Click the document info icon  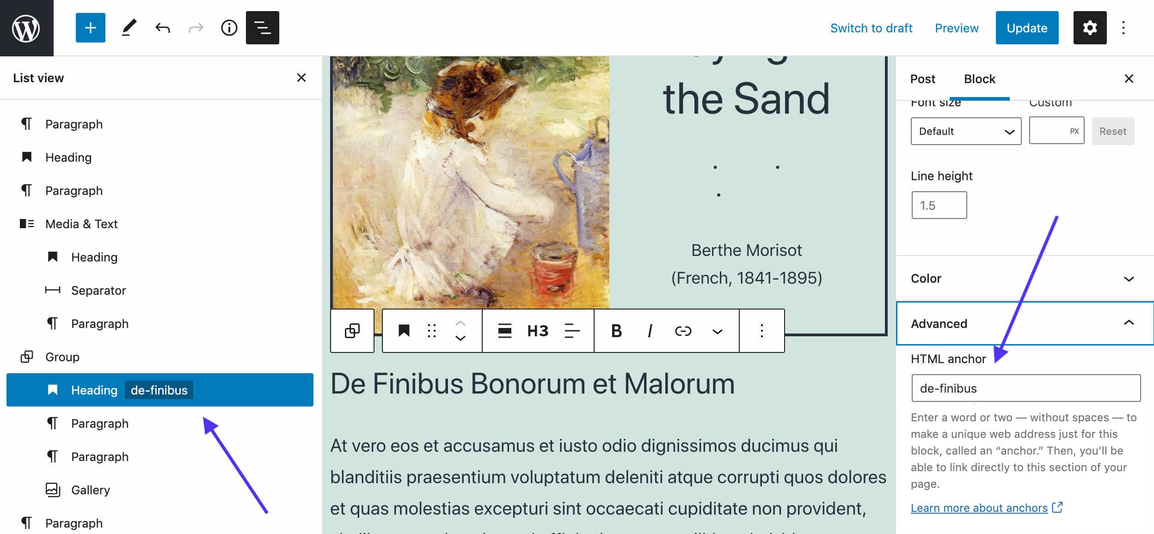point(229,27)
